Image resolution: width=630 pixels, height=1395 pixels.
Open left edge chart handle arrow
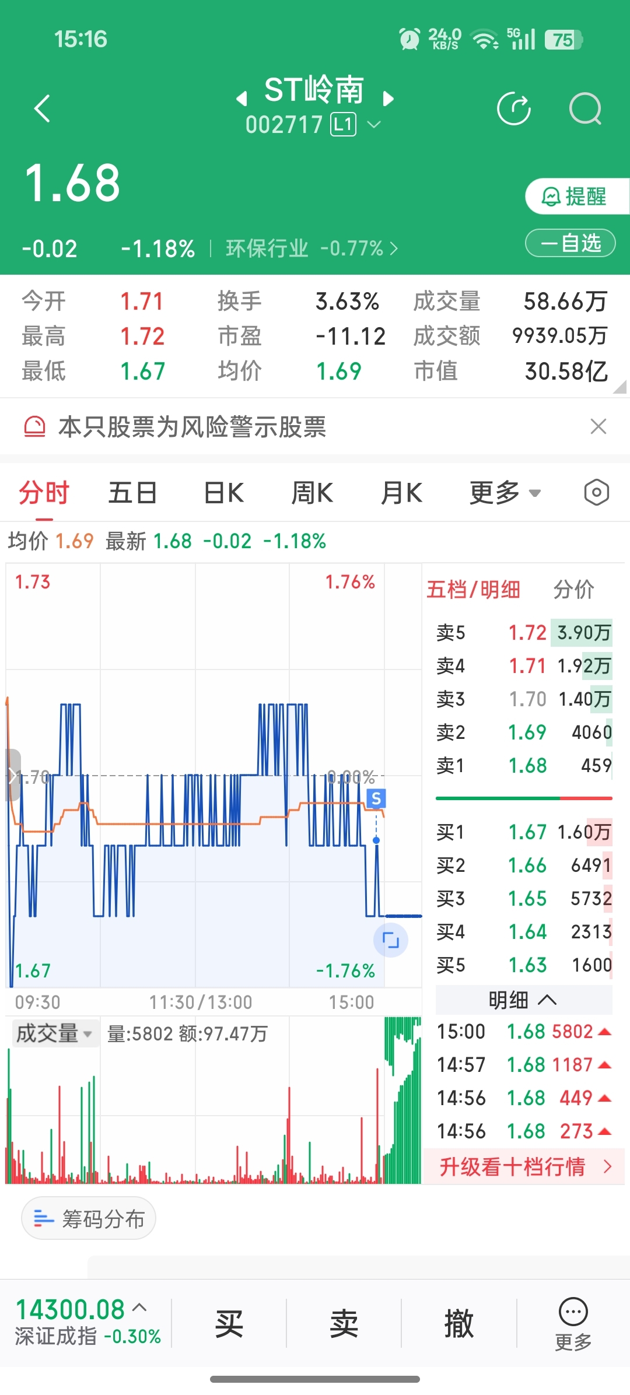click(x=13, y=776)
